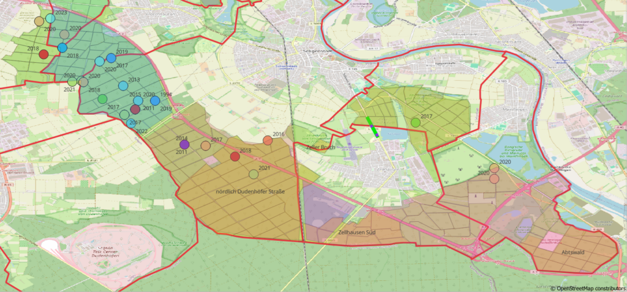Screen dimensions: 627x292
Task: Click the tan marker at the top-left corner
Action: (39, 21)
